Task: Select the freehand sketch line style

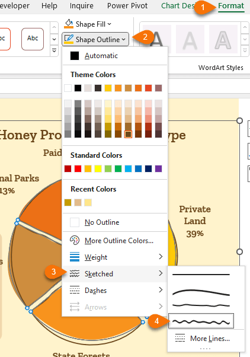Action: (201, 305)
